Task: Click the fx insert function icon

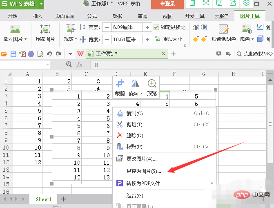Action: pos(80,65)
